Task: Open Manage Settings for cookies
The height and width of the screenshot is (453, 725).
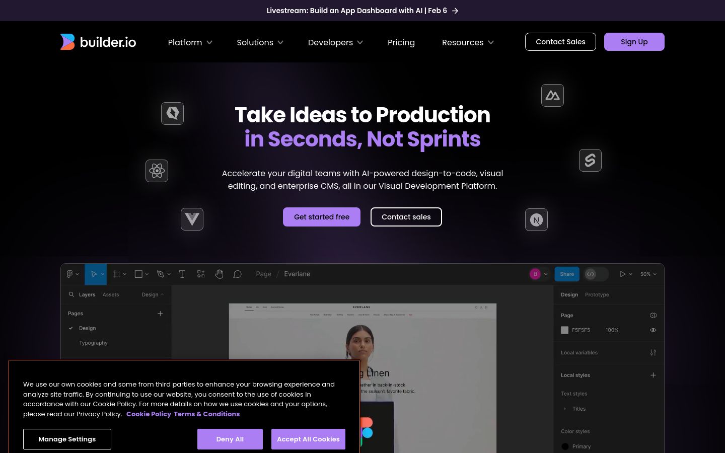Action: tap(67, 439)
